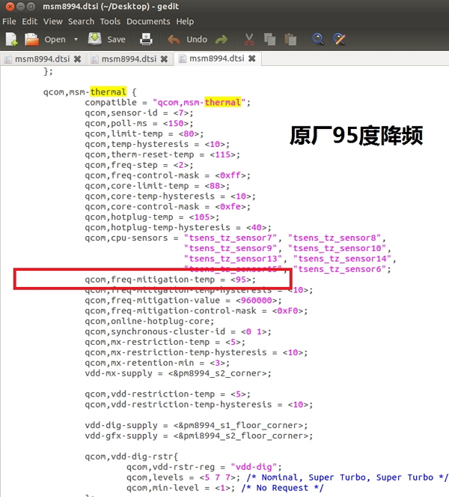Click the Copy icon
The height and width of the screenshot is (497, 449).
(x=269, y=39)
